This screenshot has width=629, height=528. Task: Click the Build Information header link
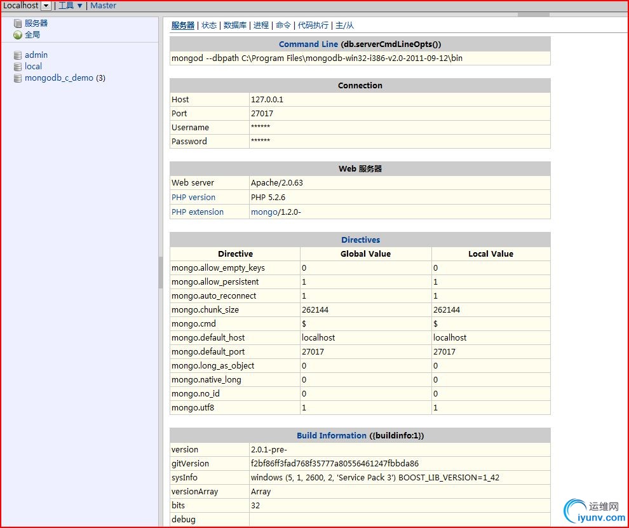[x=332, y=436]
